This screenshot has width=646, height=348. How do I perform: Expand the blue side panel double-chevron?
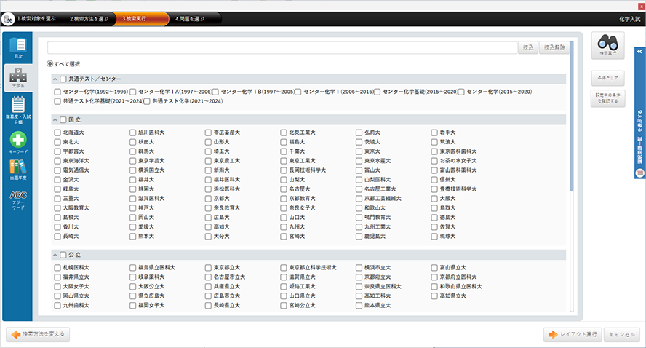(x=639, y=52)
